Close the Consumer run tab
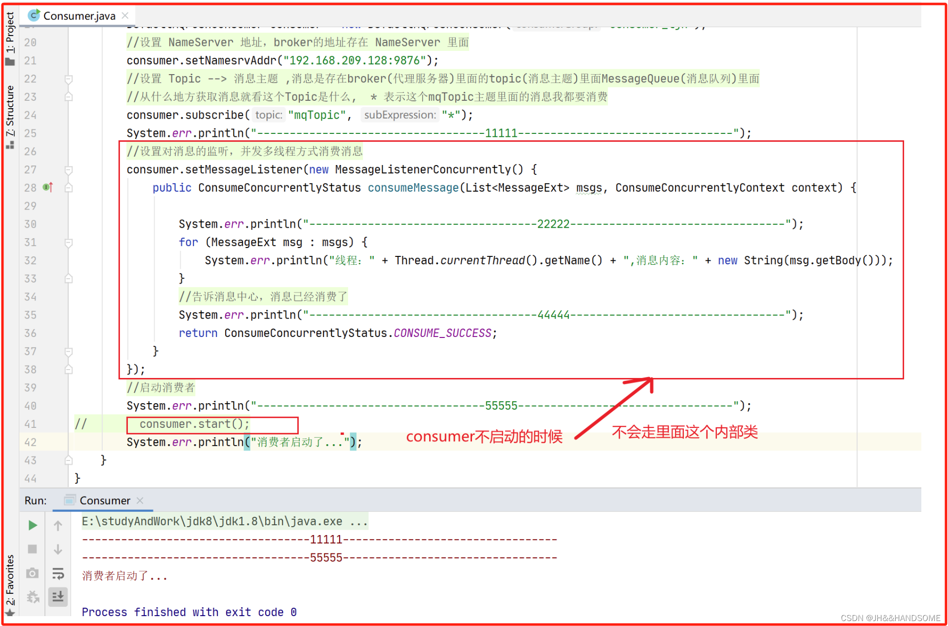 point(140,501)
